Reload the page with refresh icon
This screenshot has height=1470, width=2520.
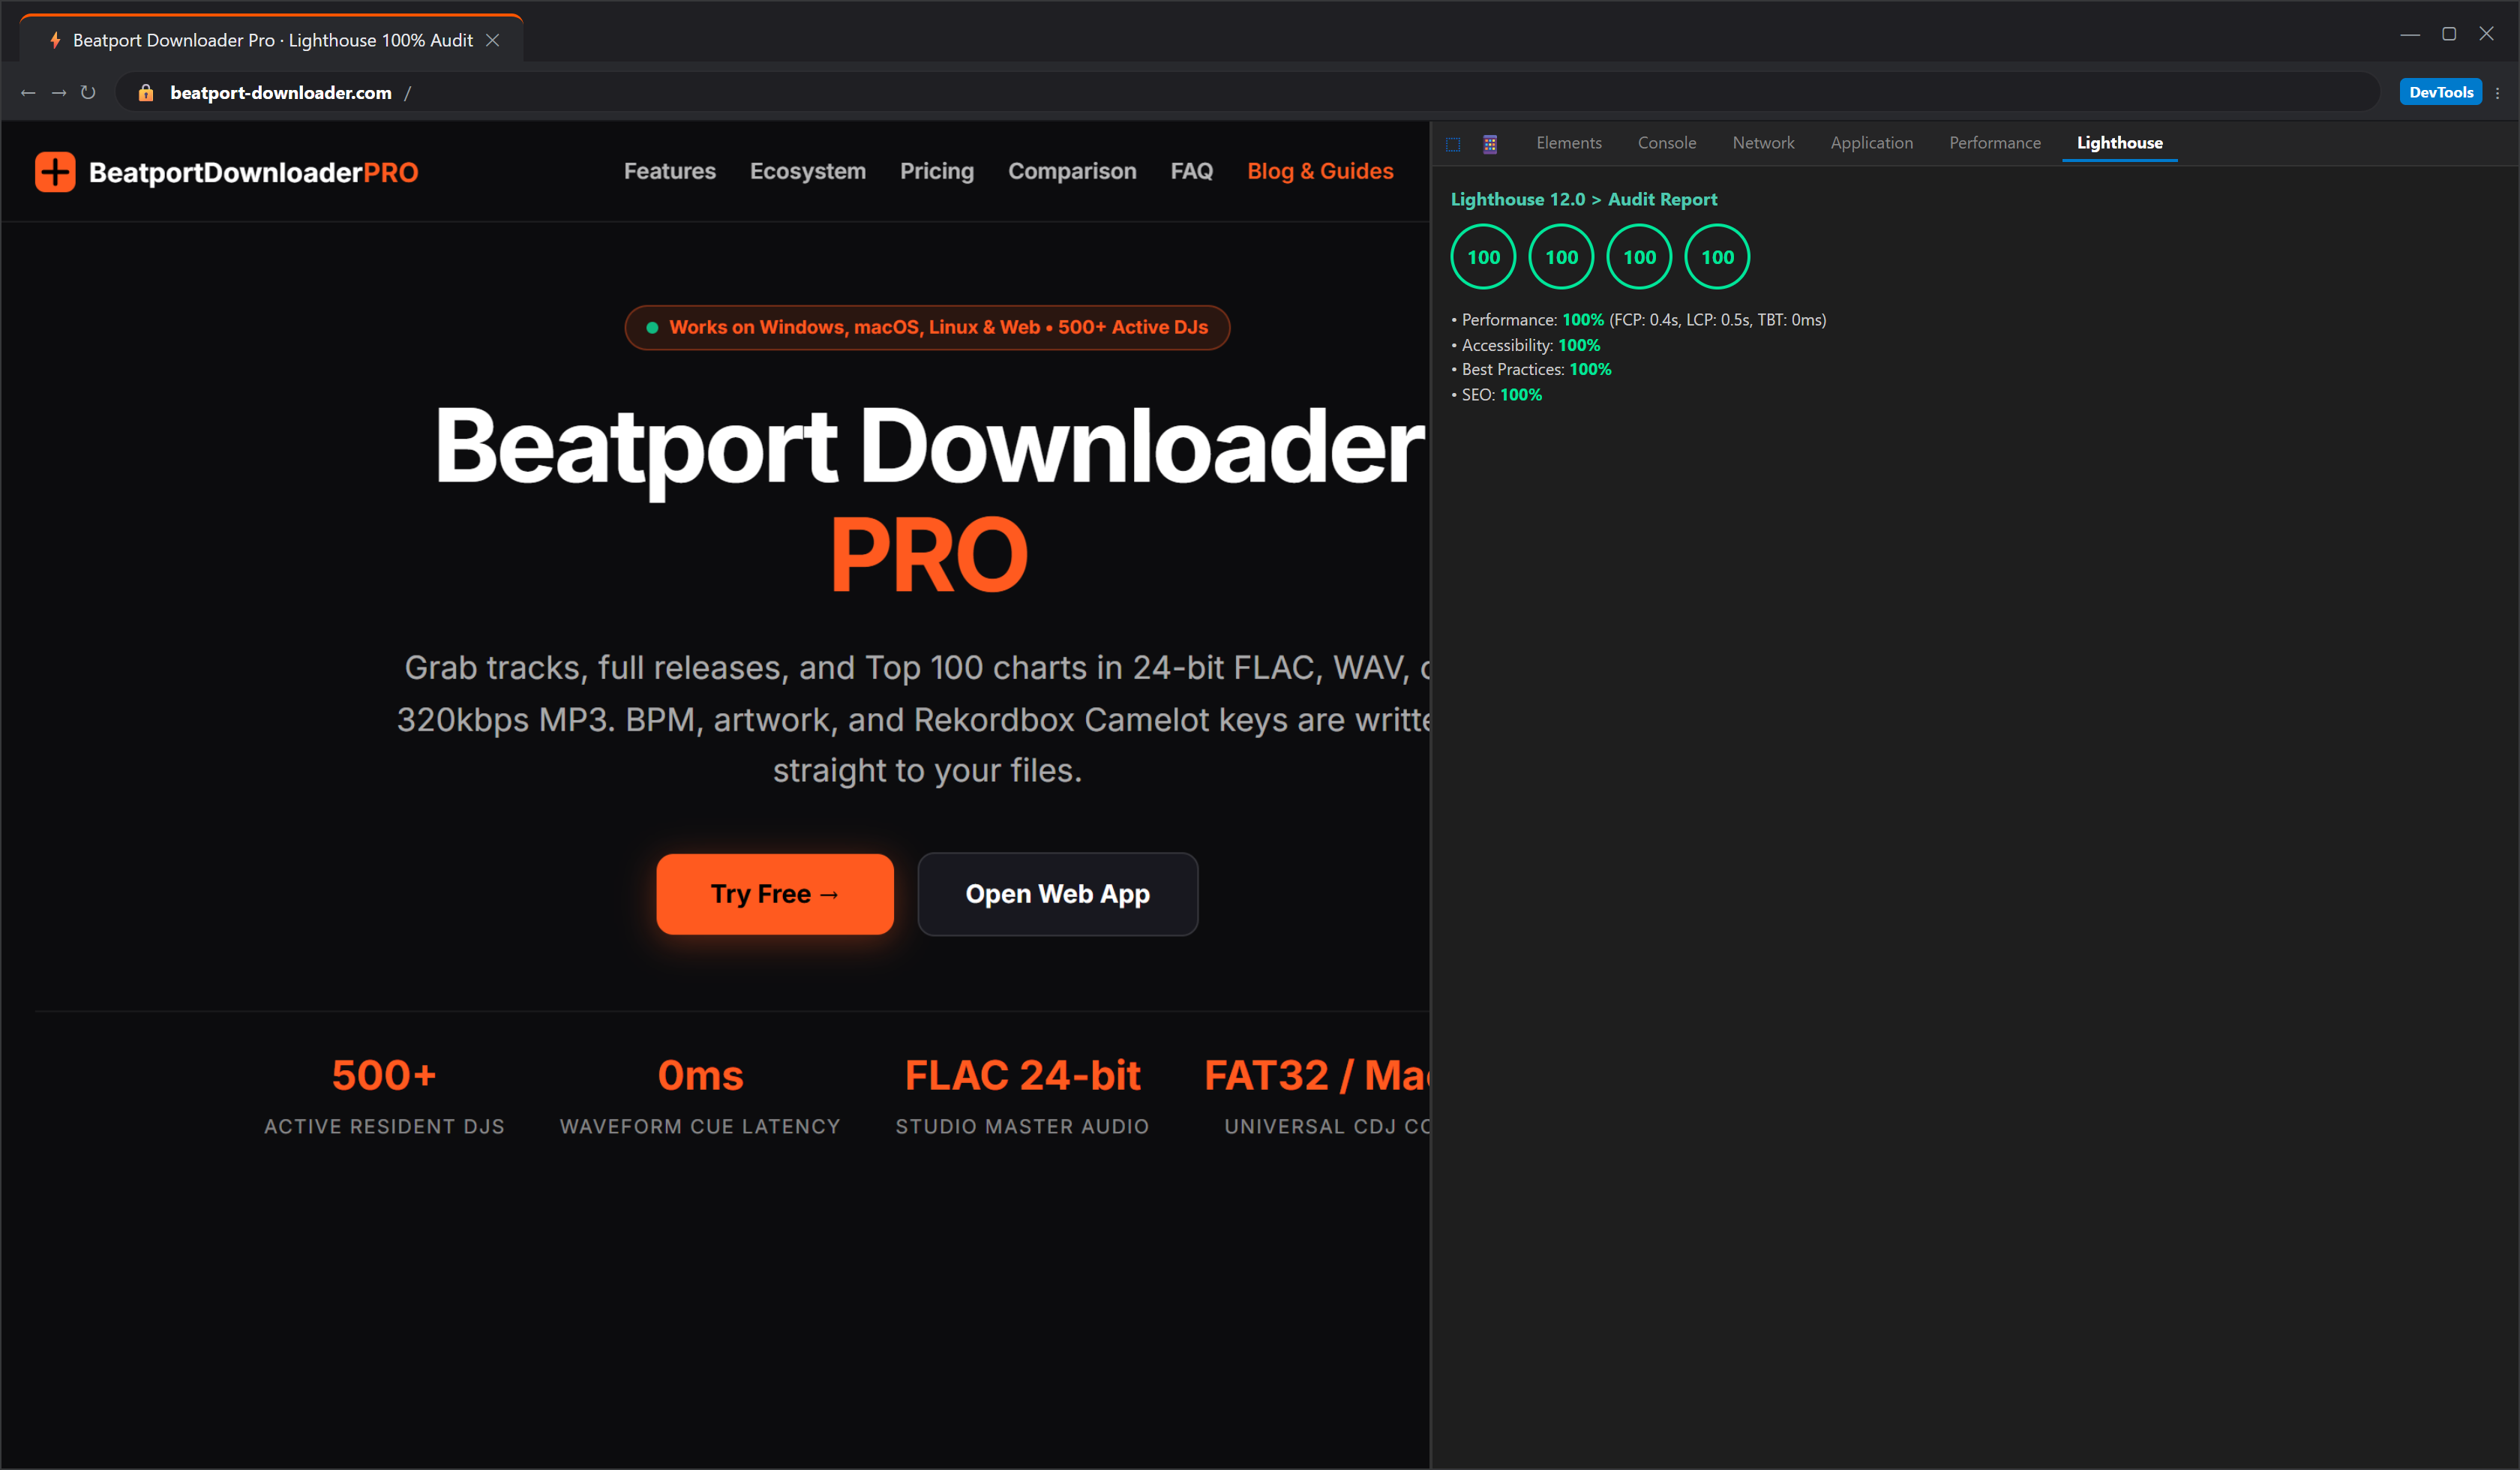(88, 93)
